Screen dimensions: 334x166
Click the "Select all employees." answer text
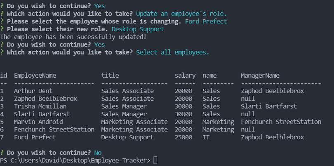[173, 52]
